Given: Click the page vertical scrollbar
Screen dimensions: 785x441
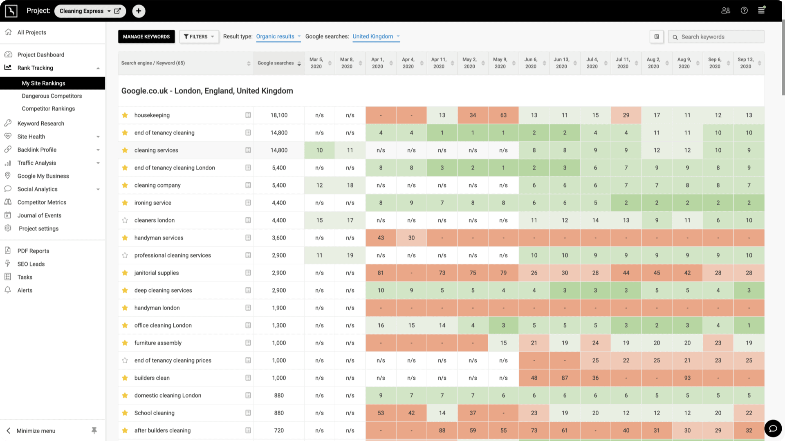Looking at the screenshot, I should (x=783, y=57).
